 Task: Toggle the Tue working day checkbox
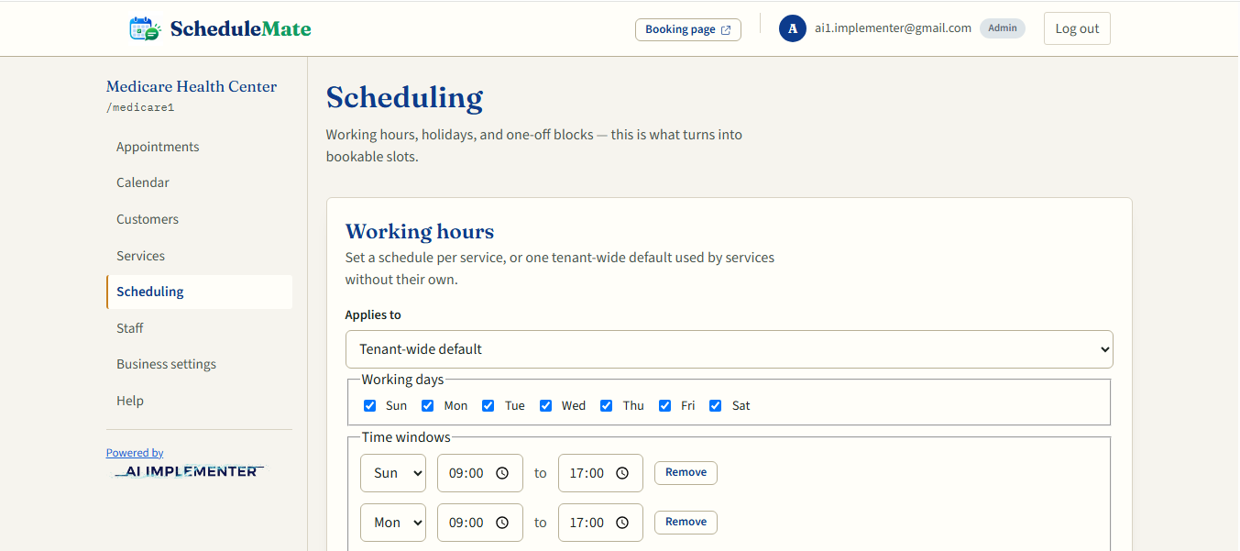[x=488, y=405]
